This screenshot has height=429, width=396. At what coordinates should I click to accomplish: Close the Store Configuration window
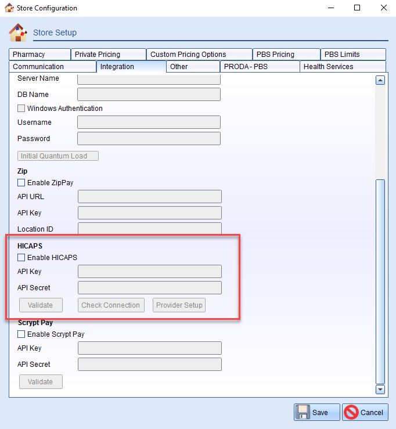(x=384, y=8)
